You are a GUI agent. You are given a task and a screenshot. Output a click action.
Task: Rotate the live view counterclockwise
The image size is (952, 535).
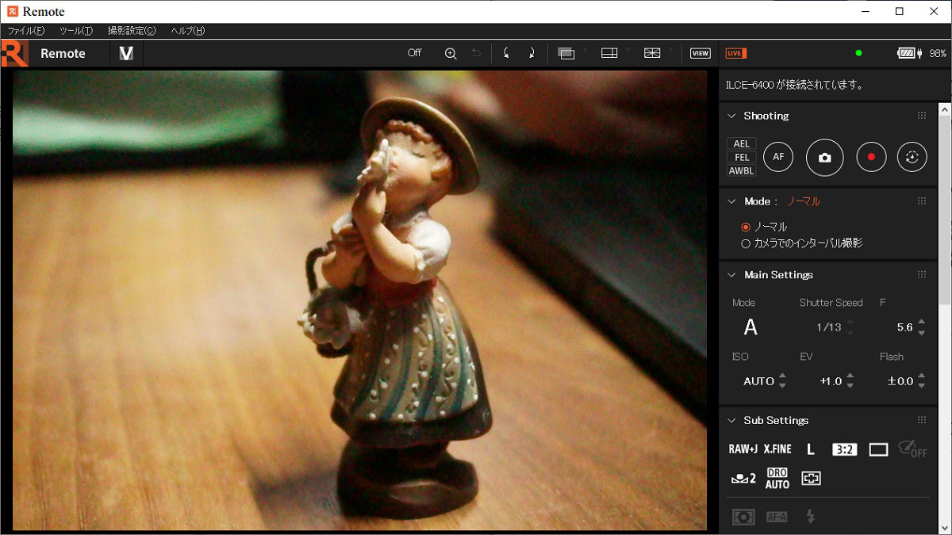[x=506, y=53]
